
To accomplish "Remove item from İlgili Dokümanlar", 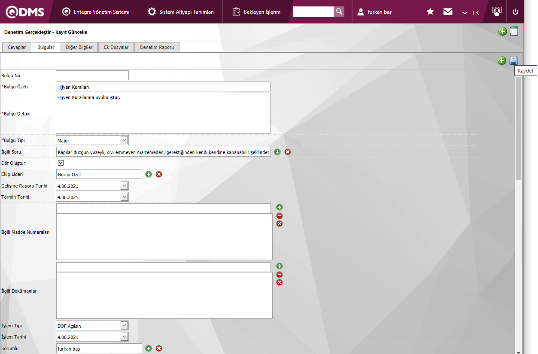I will (280, 275).
